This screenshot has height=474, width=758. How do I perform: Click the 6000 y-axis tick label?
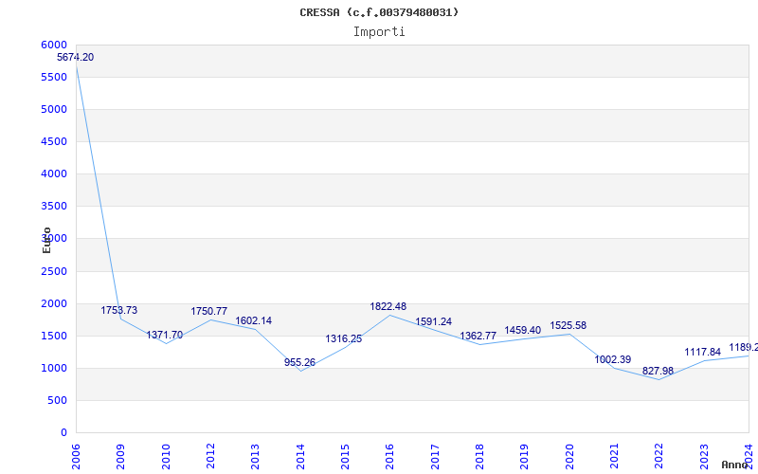point(54,45)
